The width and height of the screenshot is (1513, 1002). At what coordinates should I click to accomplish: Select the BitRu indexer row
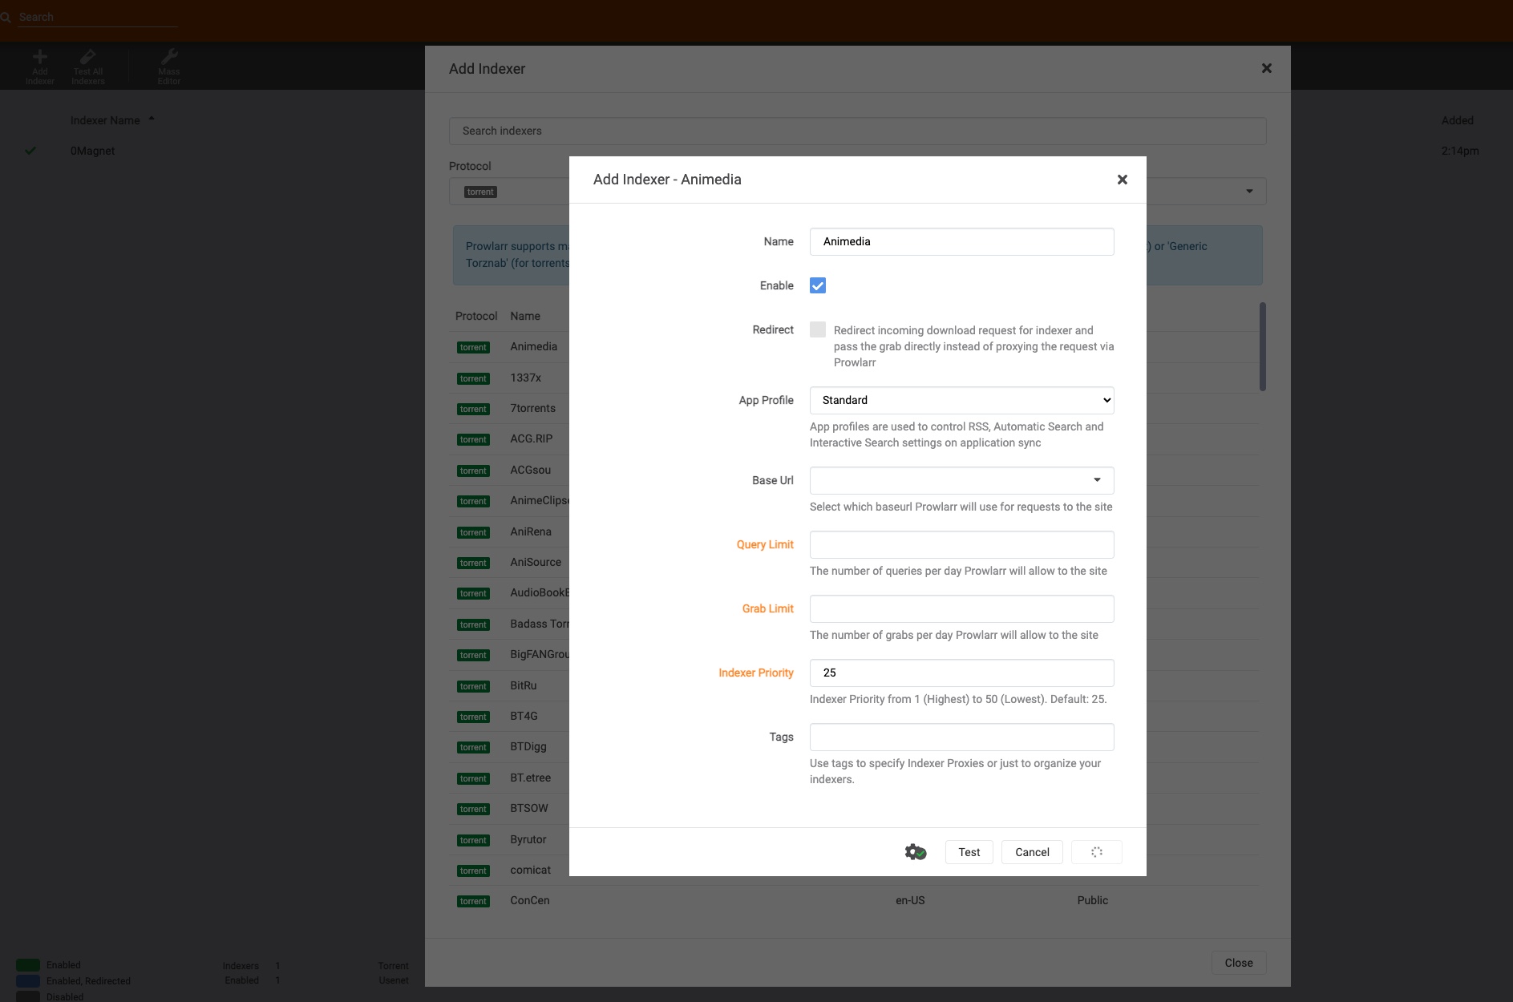[x=524, y=685]
